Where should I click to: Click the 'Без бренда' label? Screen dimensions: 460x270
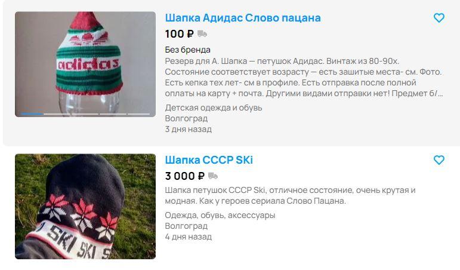[x=187, y=50]
